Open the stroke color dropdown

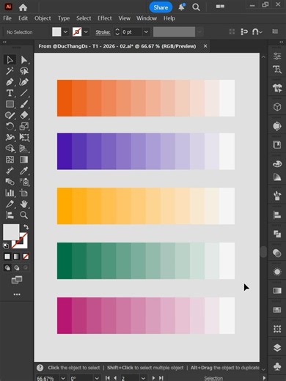point(86,32)
